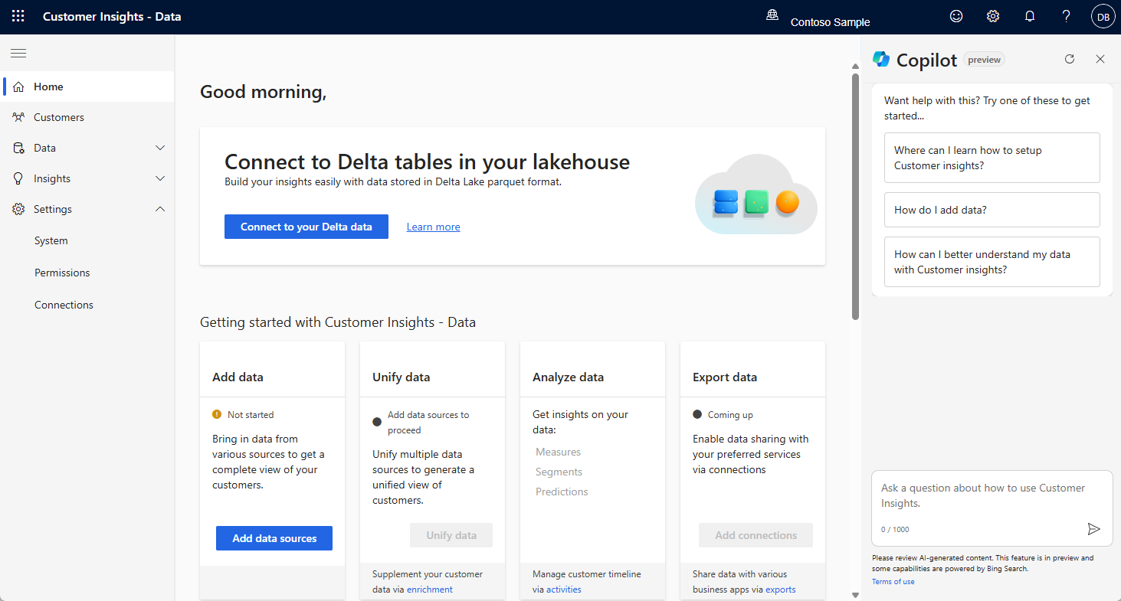Open the DB account avatar

[x=1103, y=16]
